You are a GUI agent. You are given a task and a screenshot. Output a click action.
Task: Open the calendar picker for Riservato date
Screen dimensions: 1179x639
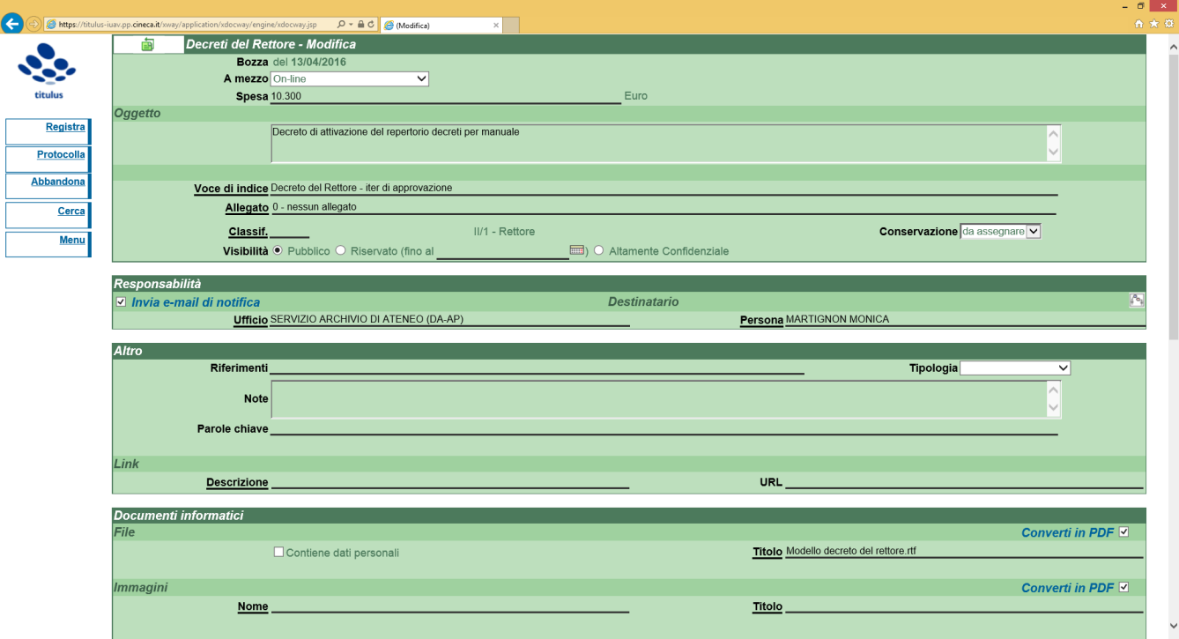(x=577, y=250)
